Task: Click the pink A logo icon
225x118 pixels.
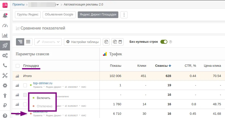Action: point(5,5)
